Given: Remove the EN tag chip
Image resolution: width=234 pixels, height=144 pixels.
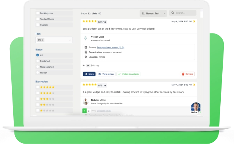Looking at the screenshot, I should (x=43, y=40).
